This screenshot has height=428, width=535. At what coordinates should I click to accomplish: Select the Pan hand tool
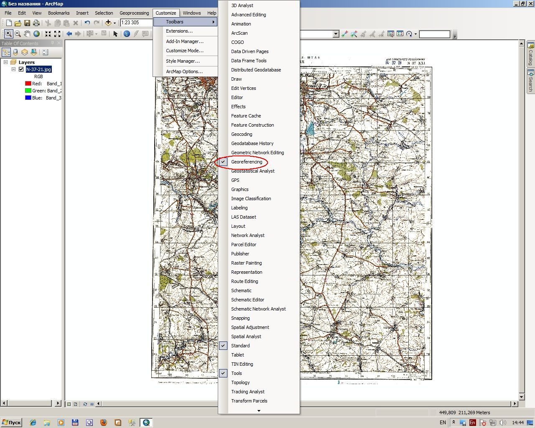click(x=27, y=34)
